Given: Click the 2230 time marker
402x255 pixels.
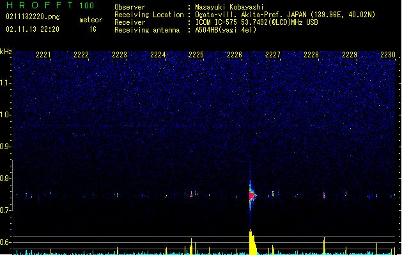Looking at the screenshot, I should pos(388,55).
